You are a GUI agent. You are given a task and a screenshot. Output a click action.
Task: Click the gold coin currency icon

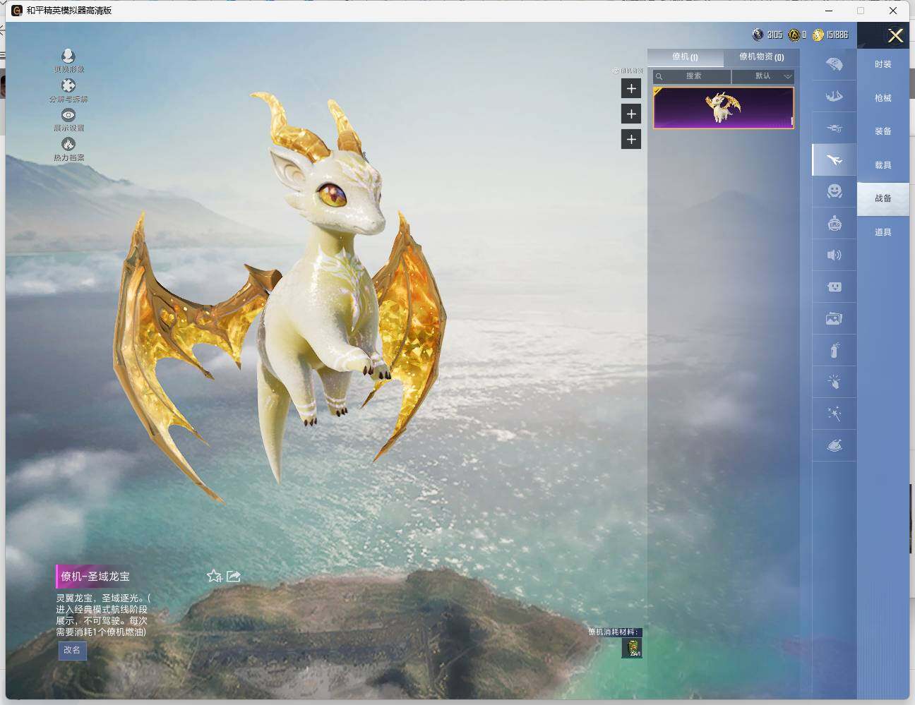[818, 35]
